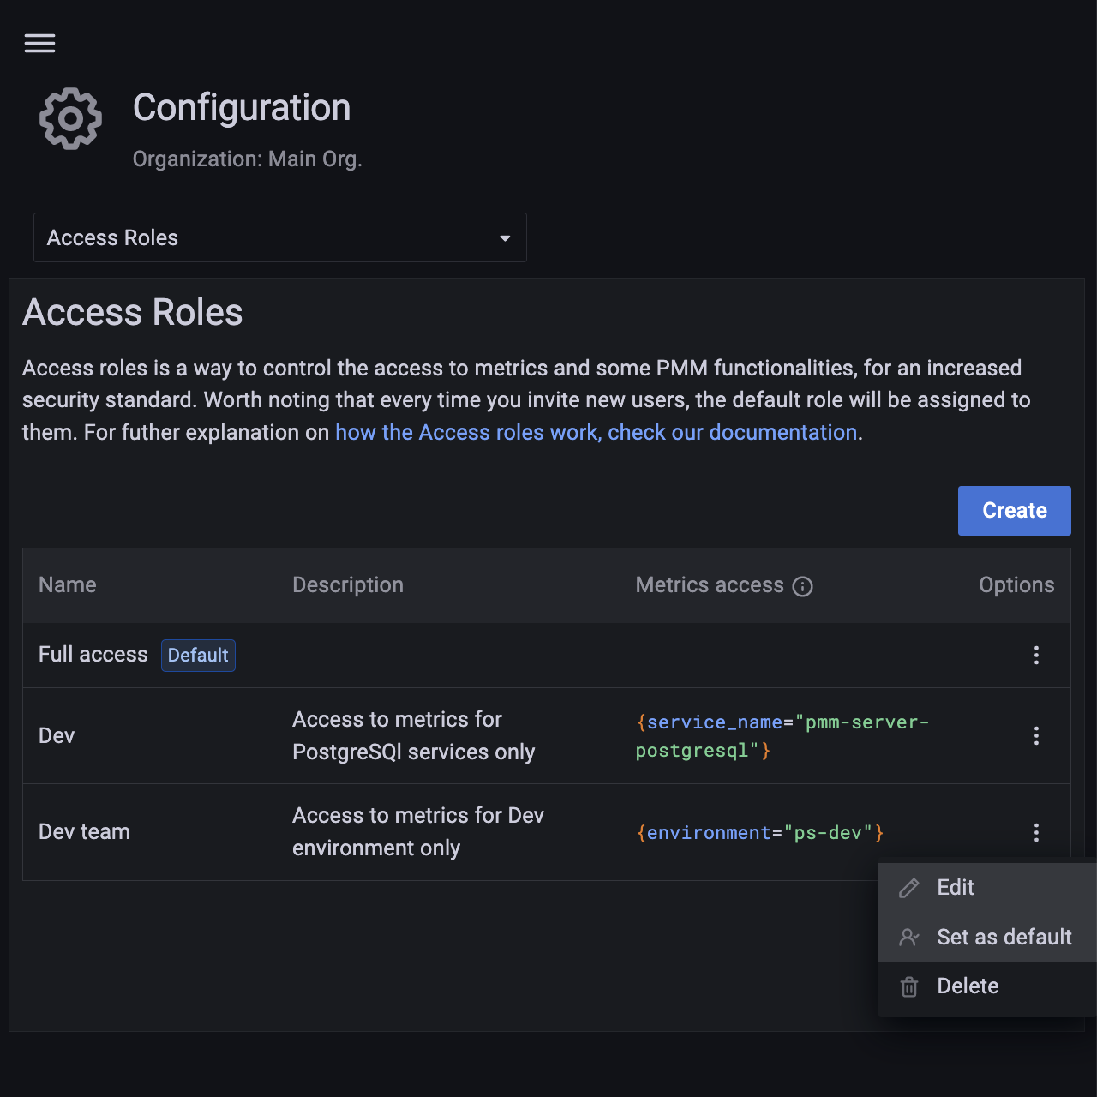This screenshot has height=1097, width=1097.
Task: Click the Metrics access info icon
Action: click(802, 586)
